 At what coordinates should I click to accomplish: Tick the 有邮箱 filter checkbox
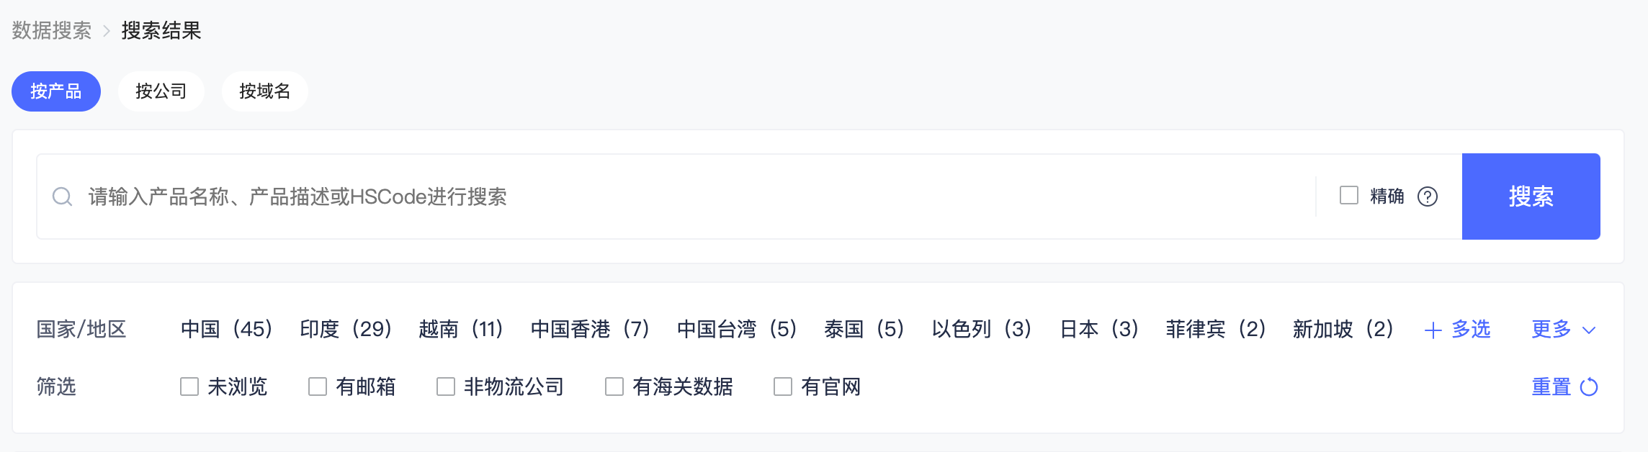tap(318, 387)
